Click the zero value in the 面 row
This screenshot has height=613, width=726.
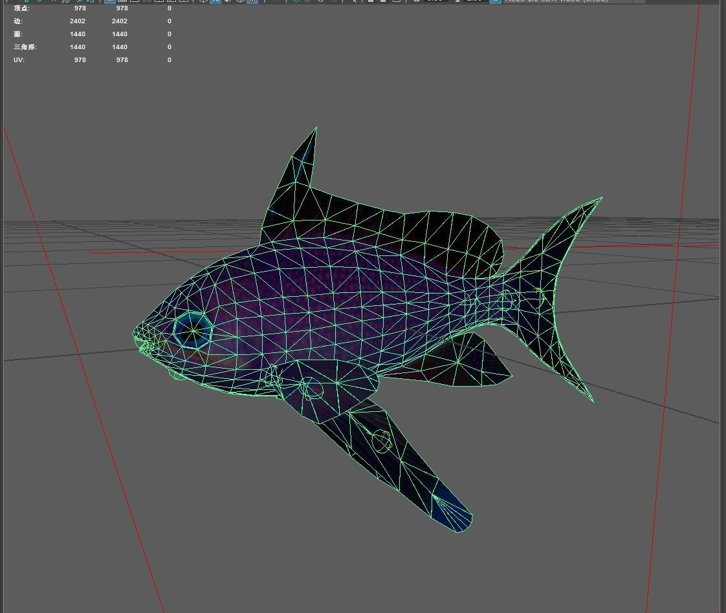169,34
